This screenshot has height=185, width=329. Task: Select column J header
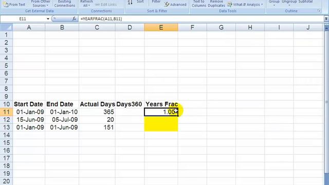pyautogui.click(x=308, y=27)
